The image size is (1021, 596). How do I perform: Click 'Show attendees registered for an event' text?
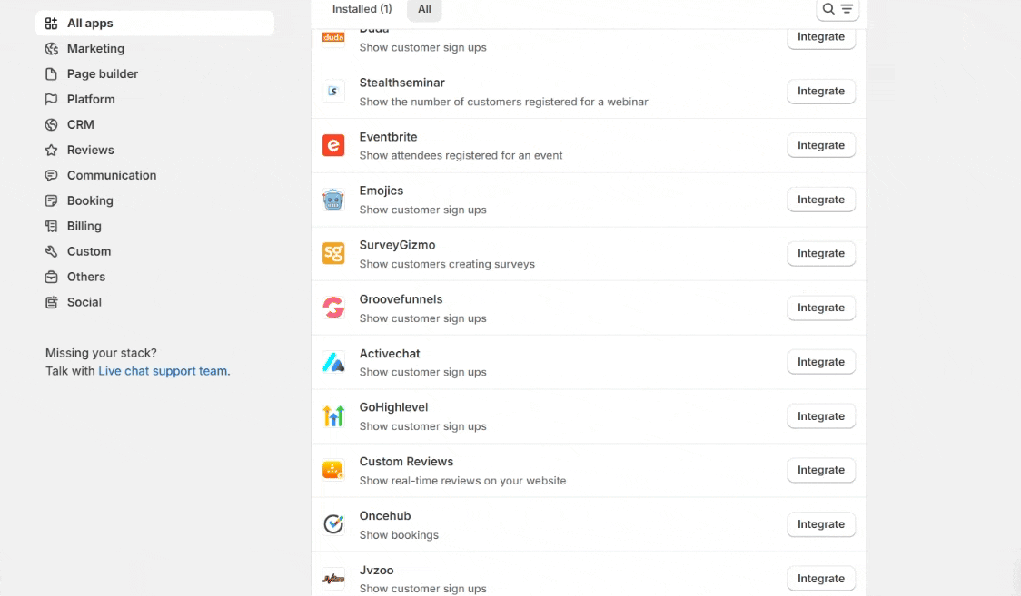(461, 155)
